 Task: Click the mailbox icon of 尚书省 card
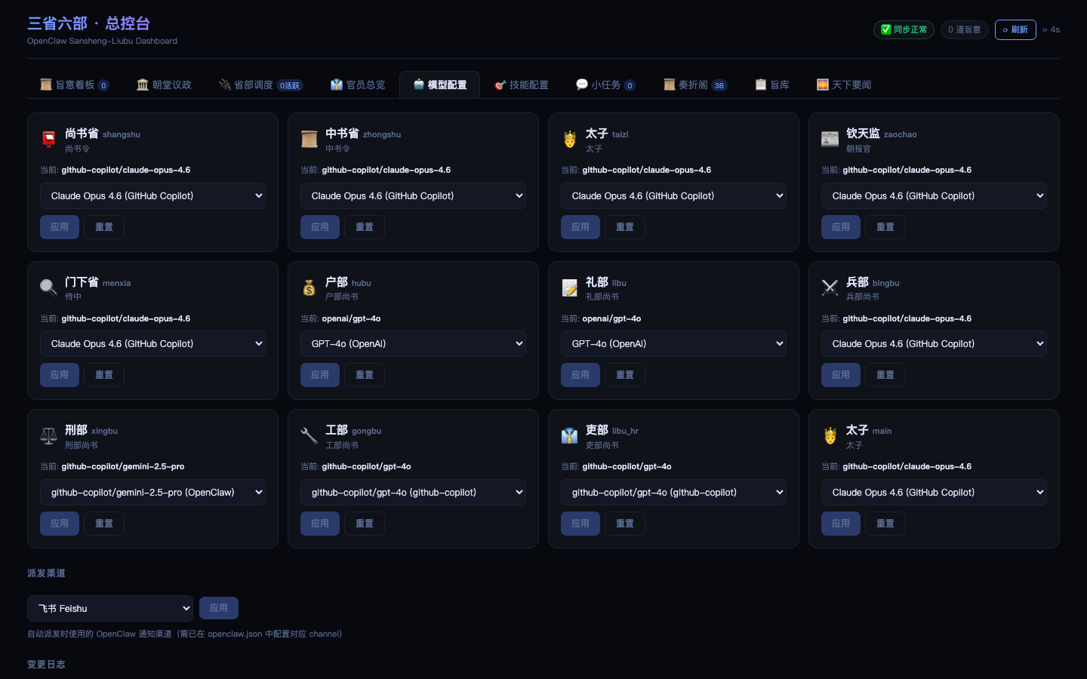(x=48, y=139)
